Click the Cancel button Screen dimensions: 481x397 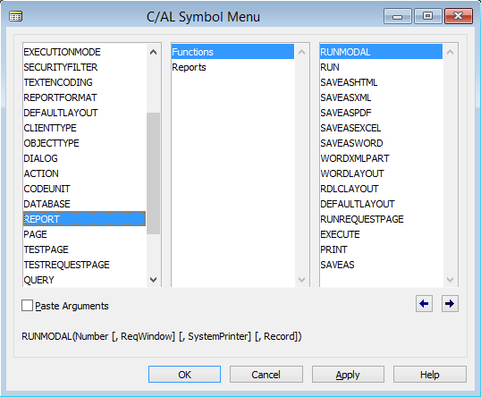266,375
